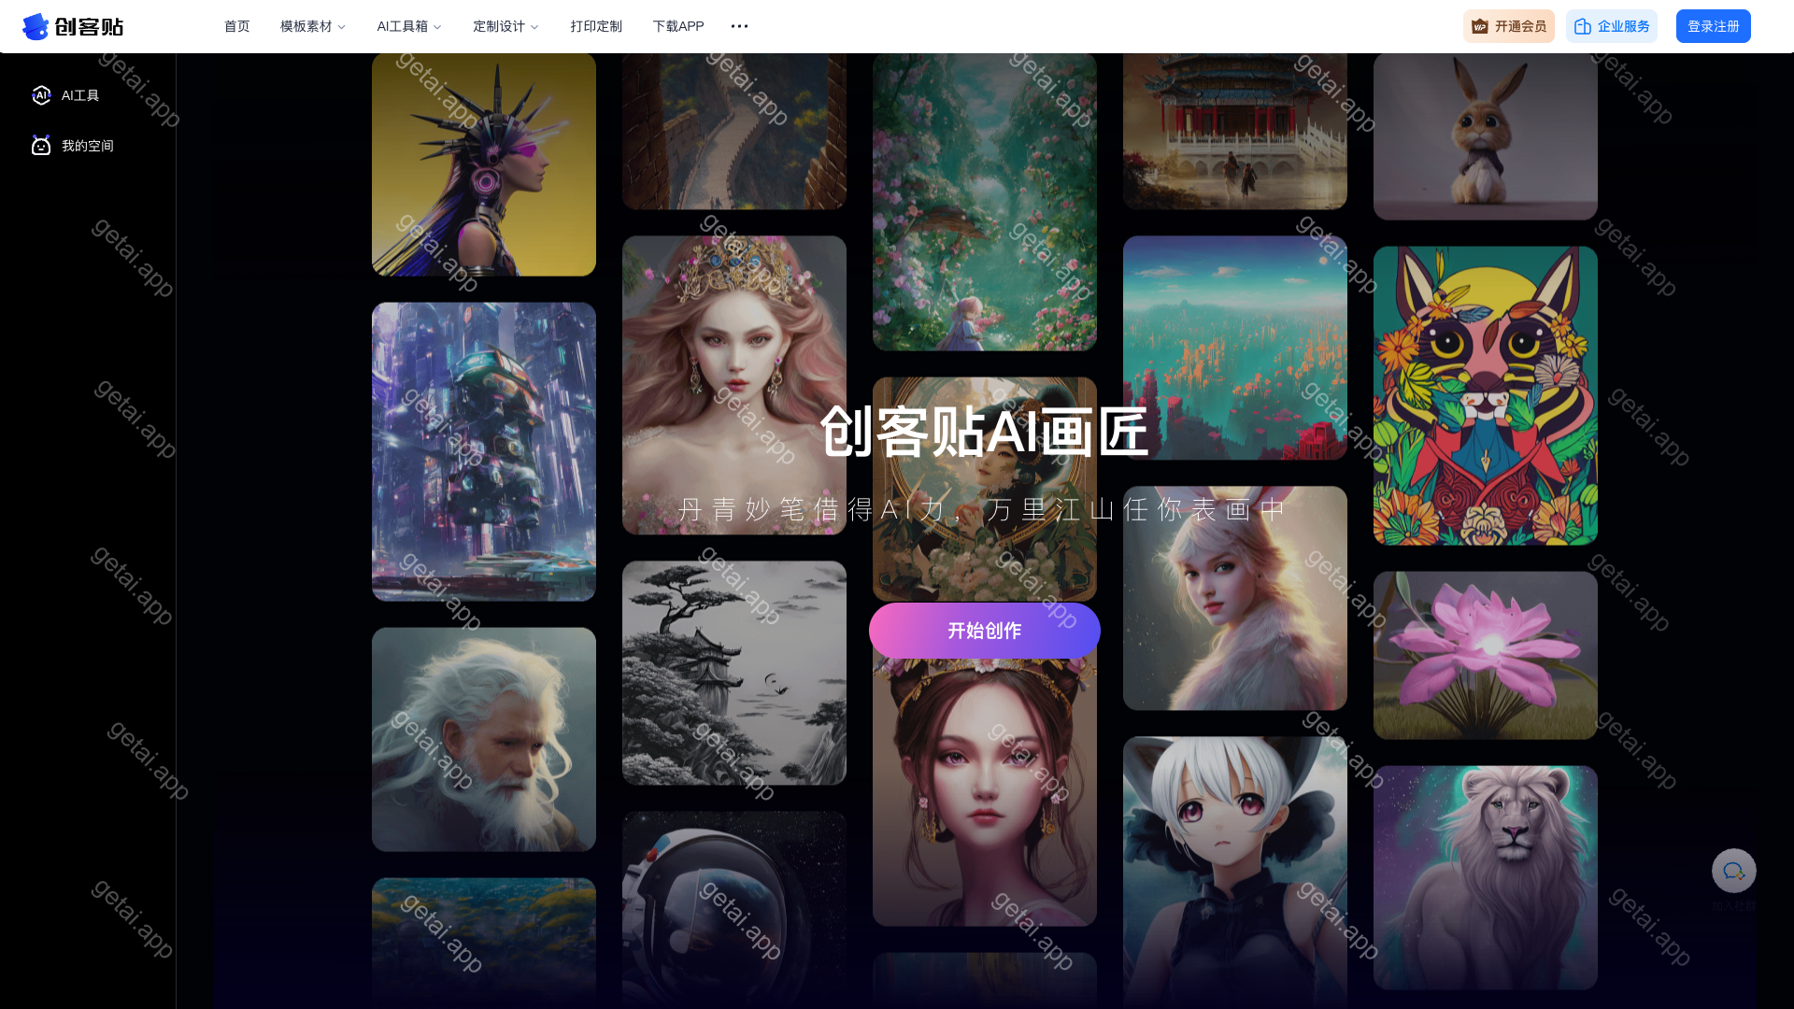Open the pink-haired crowned woman portrait
The image size is (1794, 1009).
coord(734,385)
